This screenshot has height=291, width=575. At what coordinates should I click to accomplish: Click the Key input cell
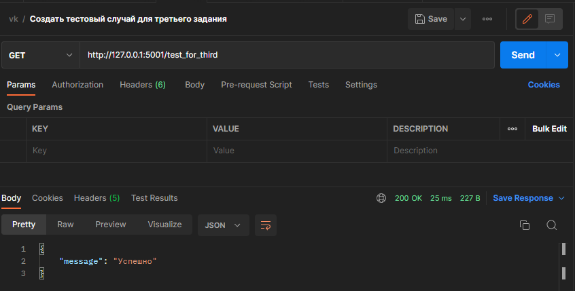tap(116, 151)
